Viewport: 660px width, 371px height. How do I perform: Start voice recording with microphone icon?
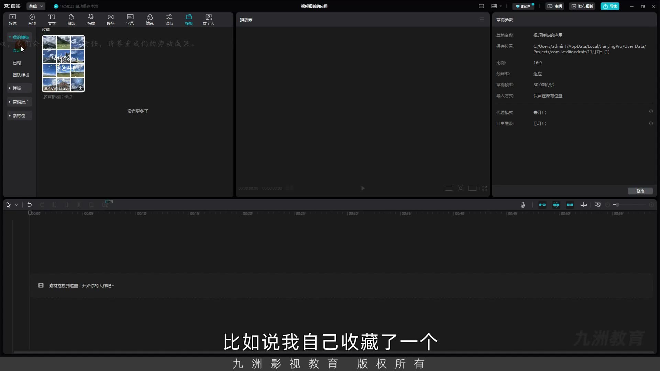[x=523, y=205]
